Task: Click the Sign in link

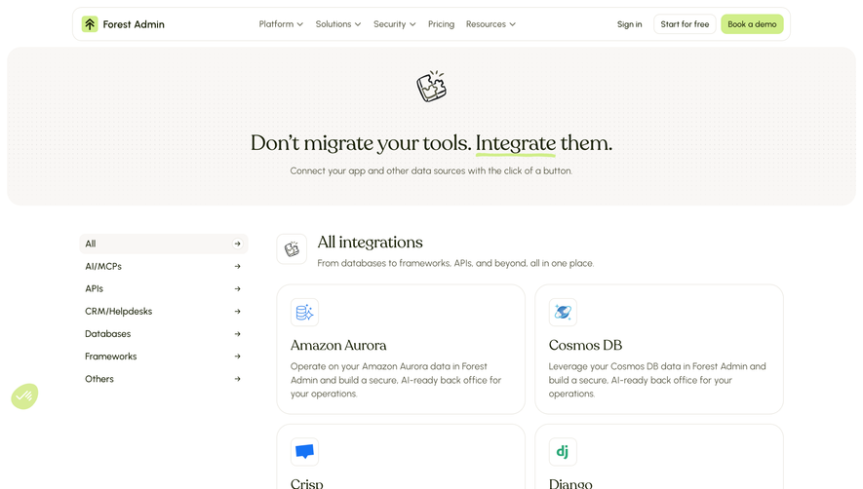Action: pos(629,24)
